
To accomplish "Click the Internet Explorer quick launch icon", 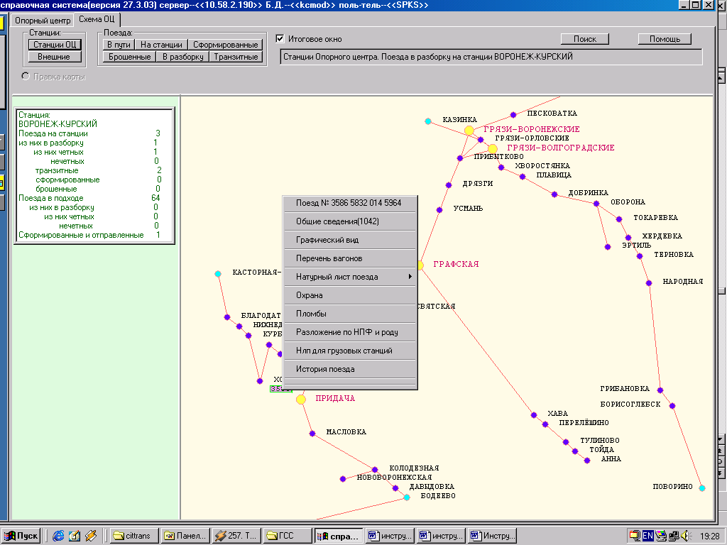I will point(58,536).
